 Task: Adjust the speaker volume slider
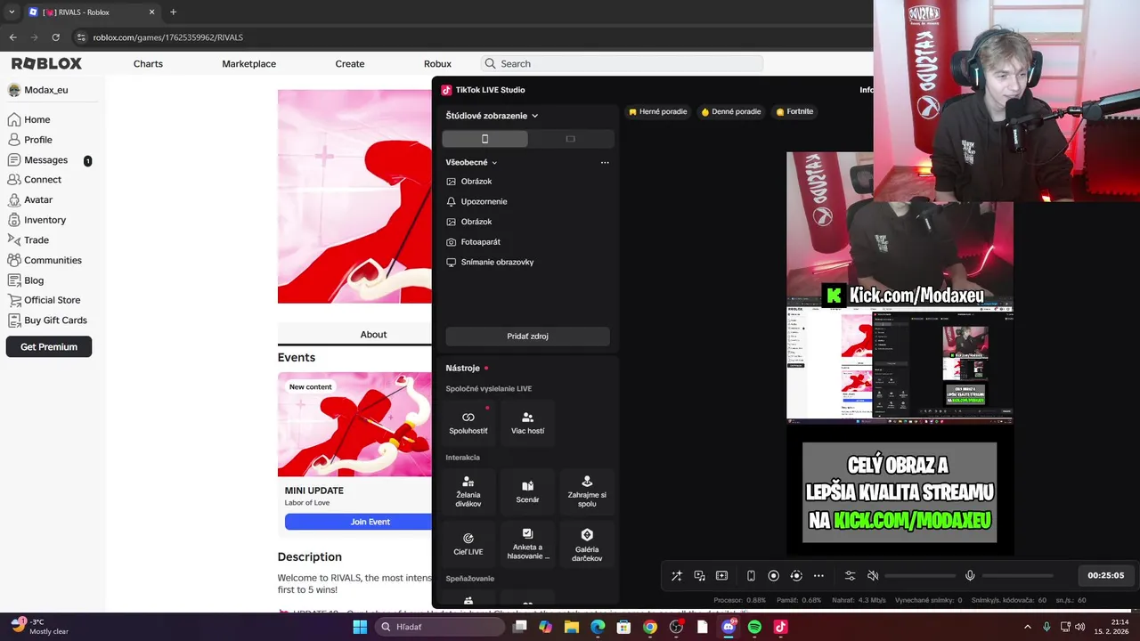(x=921, y=576)
